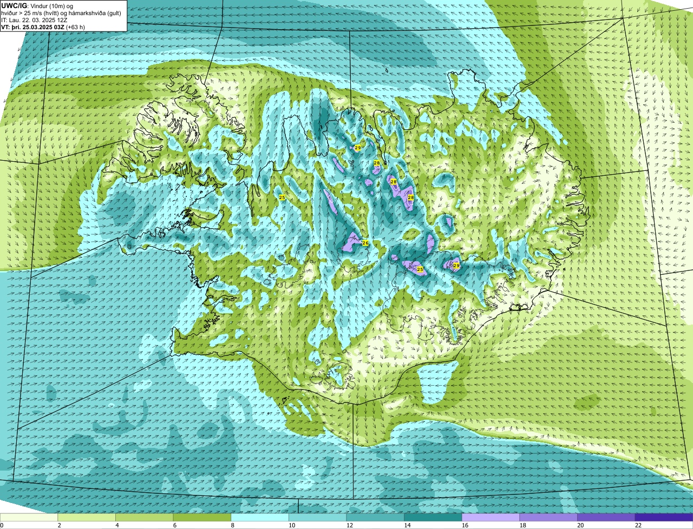Pick the 6–8 m/s olive green color band

[202, 518]
